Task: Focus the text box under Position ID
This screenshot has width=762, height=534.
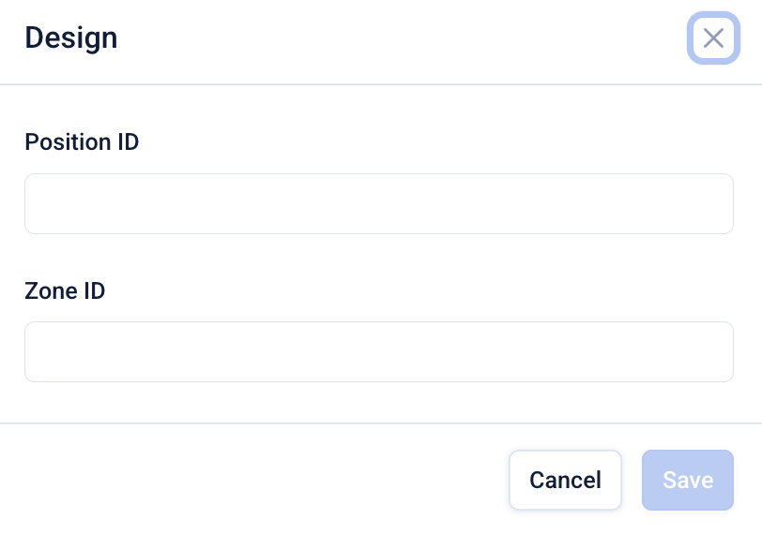Action: (378, 203)
